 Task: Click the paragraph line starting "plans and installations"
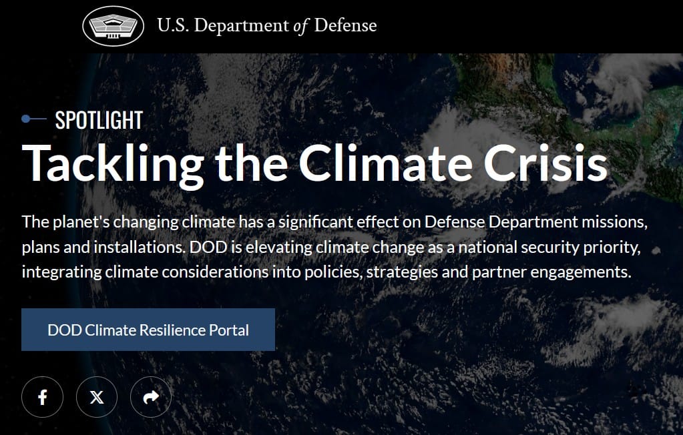click(331, 247)
